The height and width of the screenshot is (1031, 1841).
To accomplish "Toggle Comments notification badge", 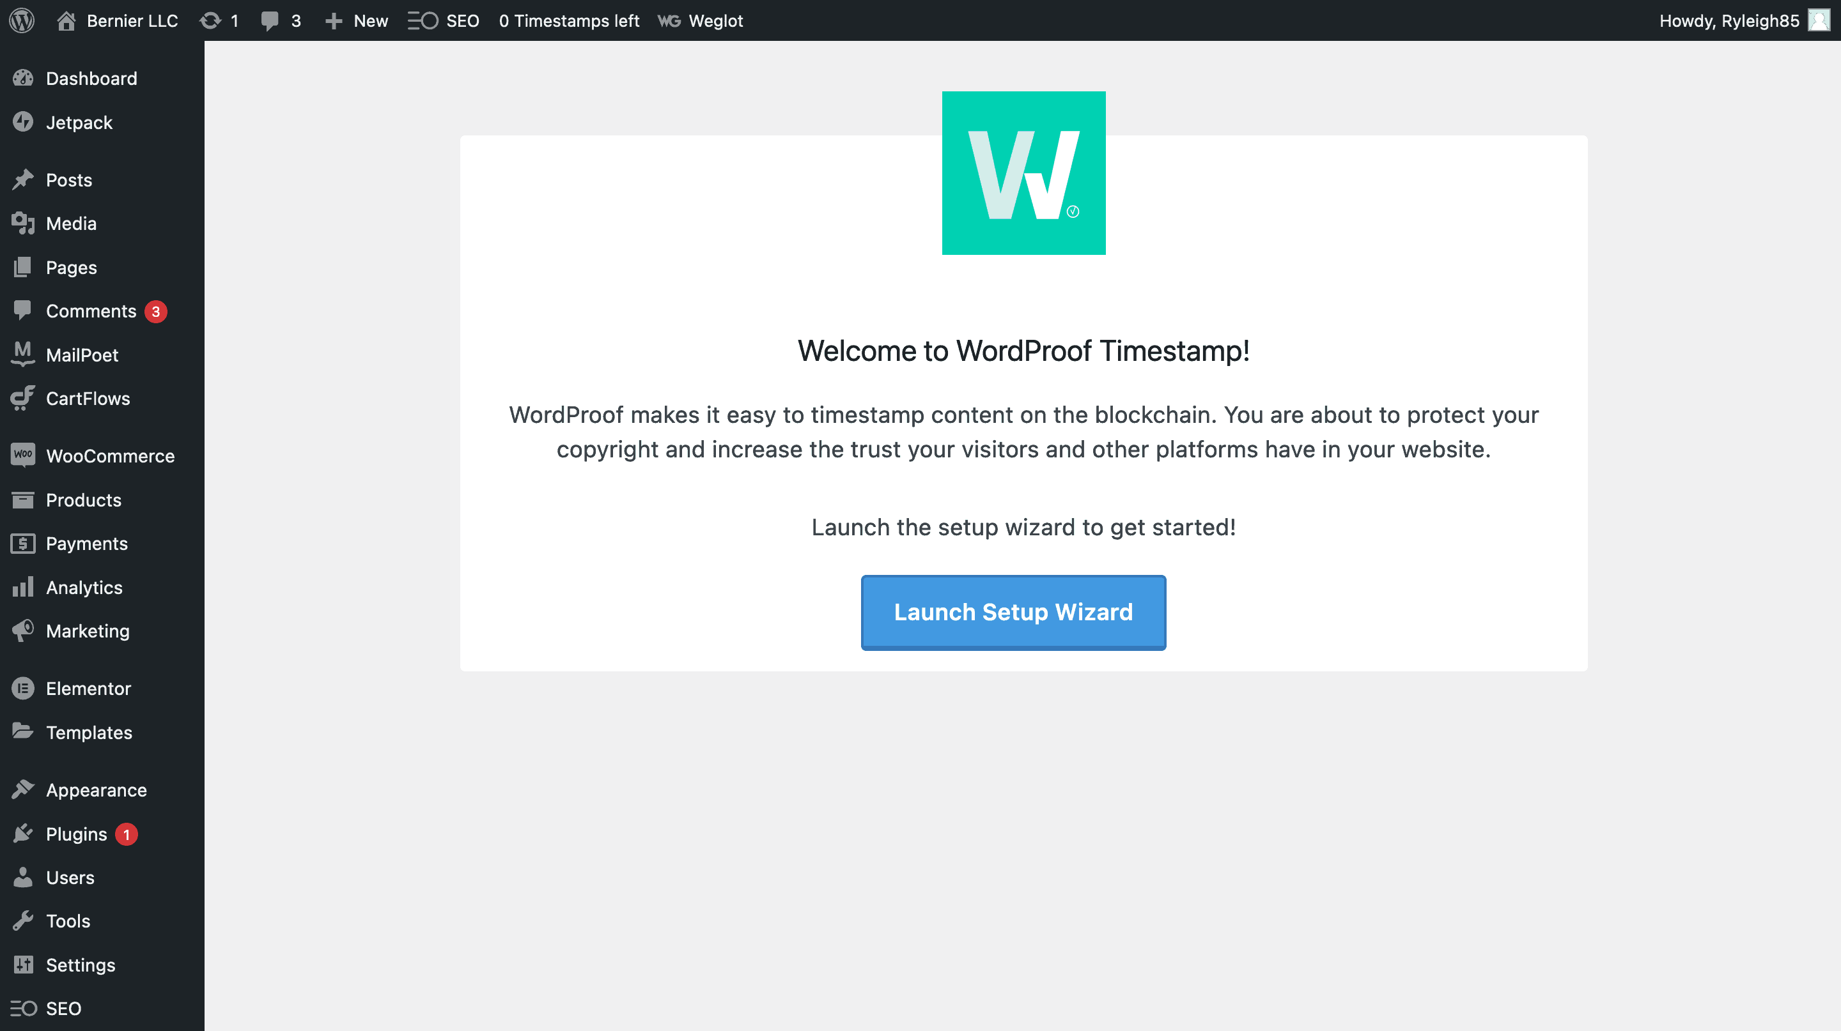I will tap(154, 311).
